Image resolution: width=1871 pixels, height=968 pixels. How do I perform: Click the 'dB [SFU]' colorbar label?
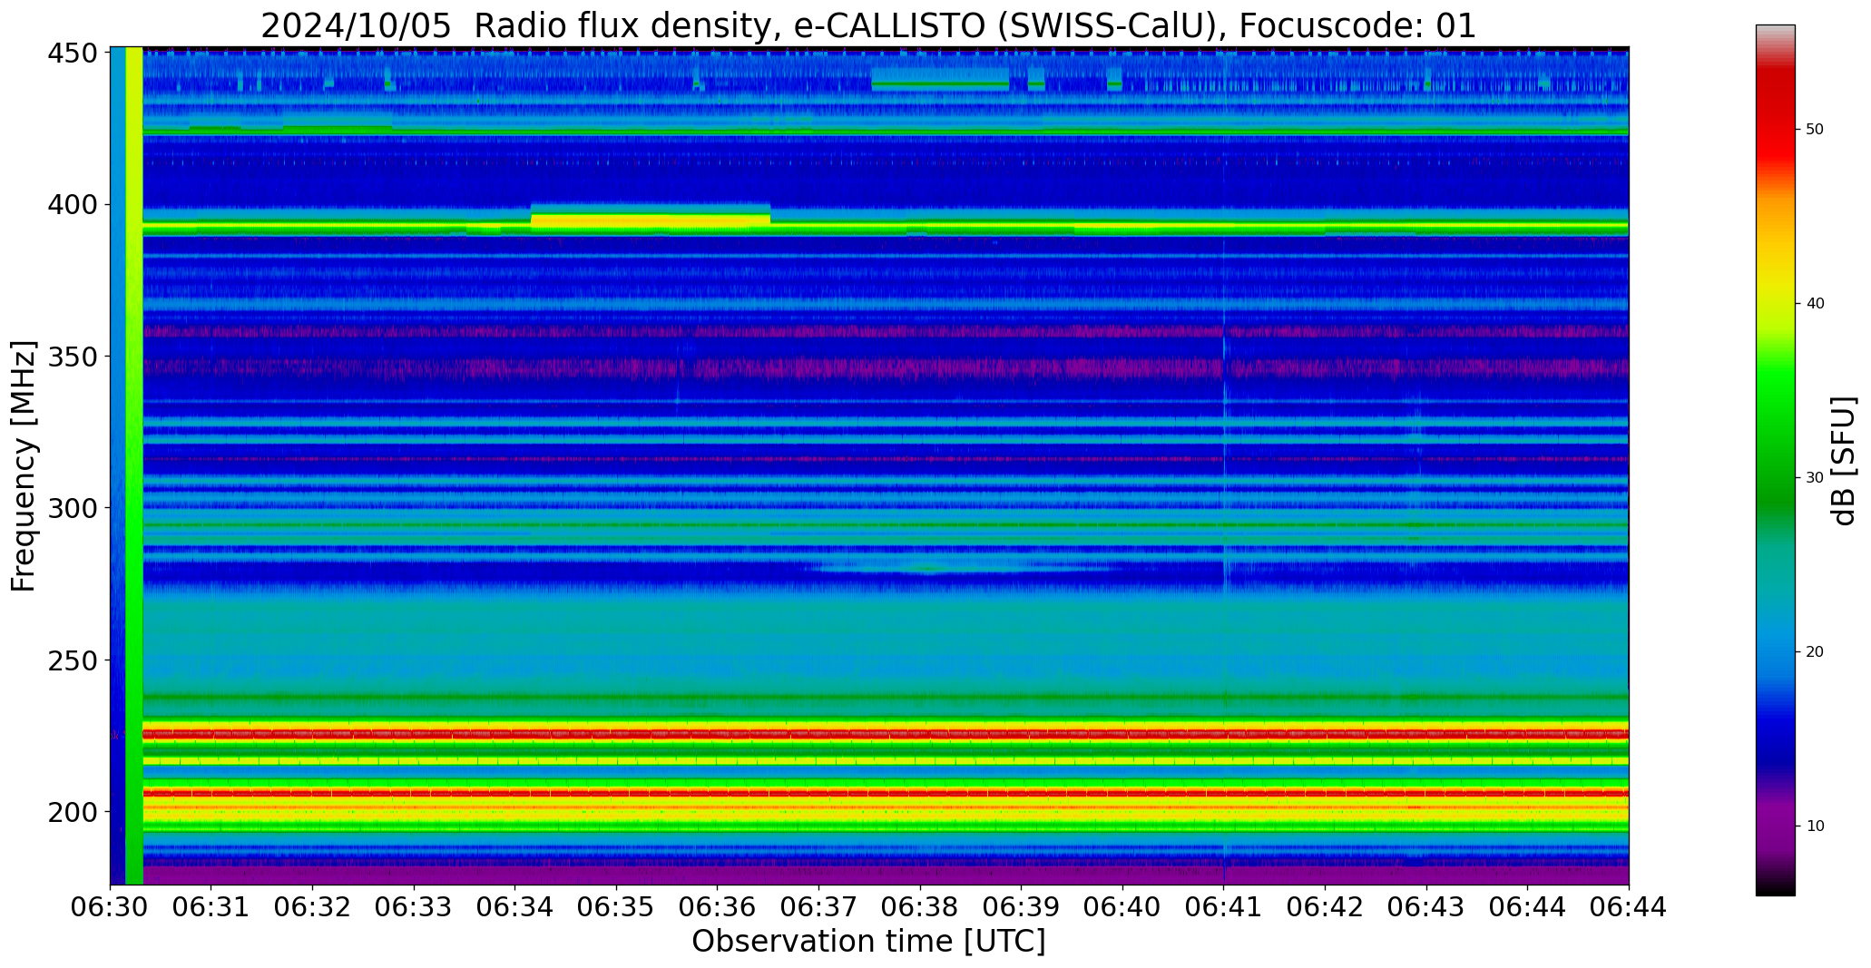[x=1843, y=460]
